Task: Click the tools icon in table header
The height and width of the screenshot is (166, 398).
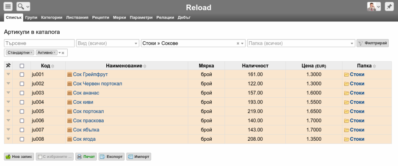Action: click(8, 66)
